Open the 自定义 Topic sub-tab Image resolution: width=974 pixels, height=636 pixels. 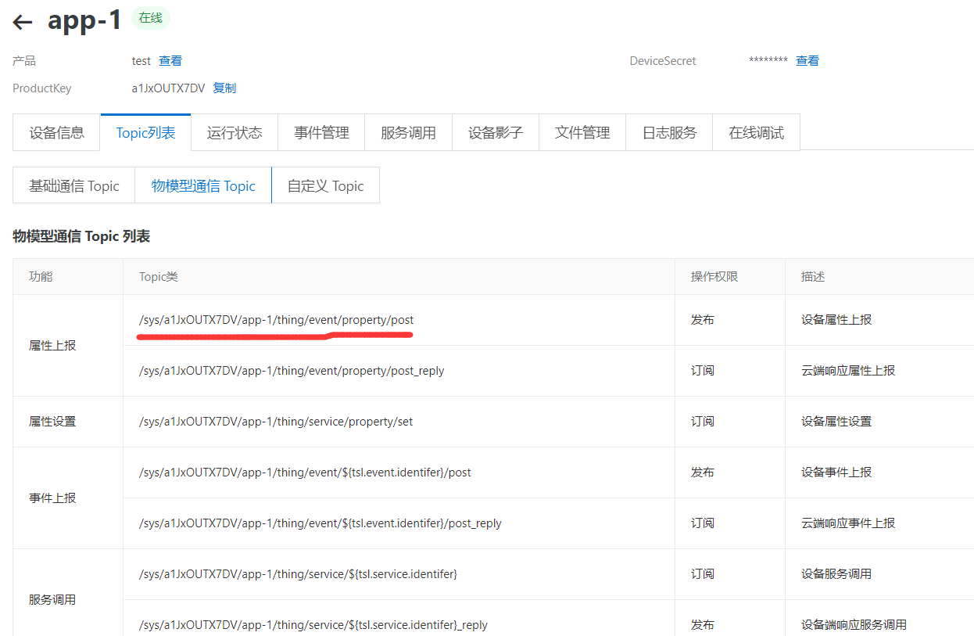325,185
